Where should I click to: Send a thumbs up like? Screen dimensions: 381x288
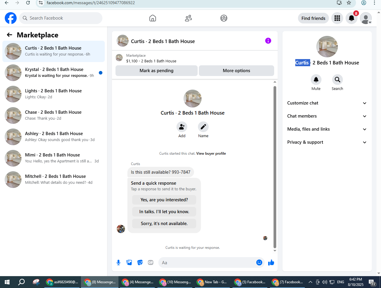(271, 262)
